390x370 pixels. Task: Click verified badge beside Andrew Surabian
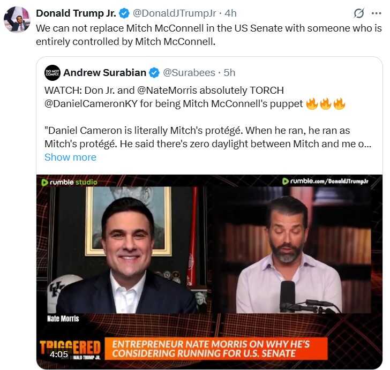(154, 72)
